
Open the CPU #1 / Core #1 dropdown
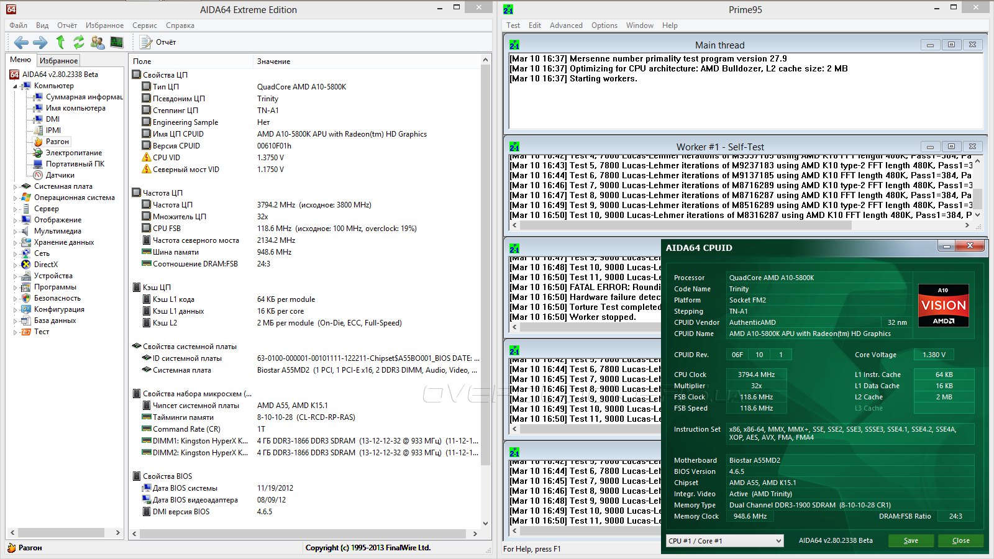tap(724, 541)
